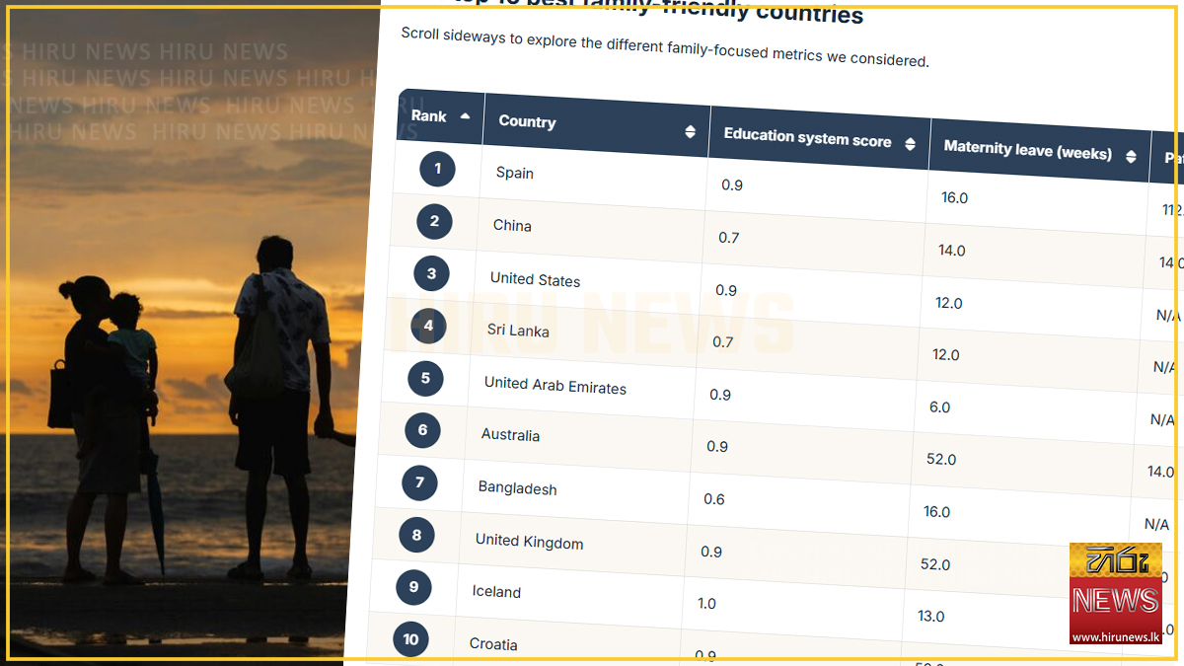Click UAE maternity leave value 6.0
1184x666 pixels.
click(x=940, y=407)
